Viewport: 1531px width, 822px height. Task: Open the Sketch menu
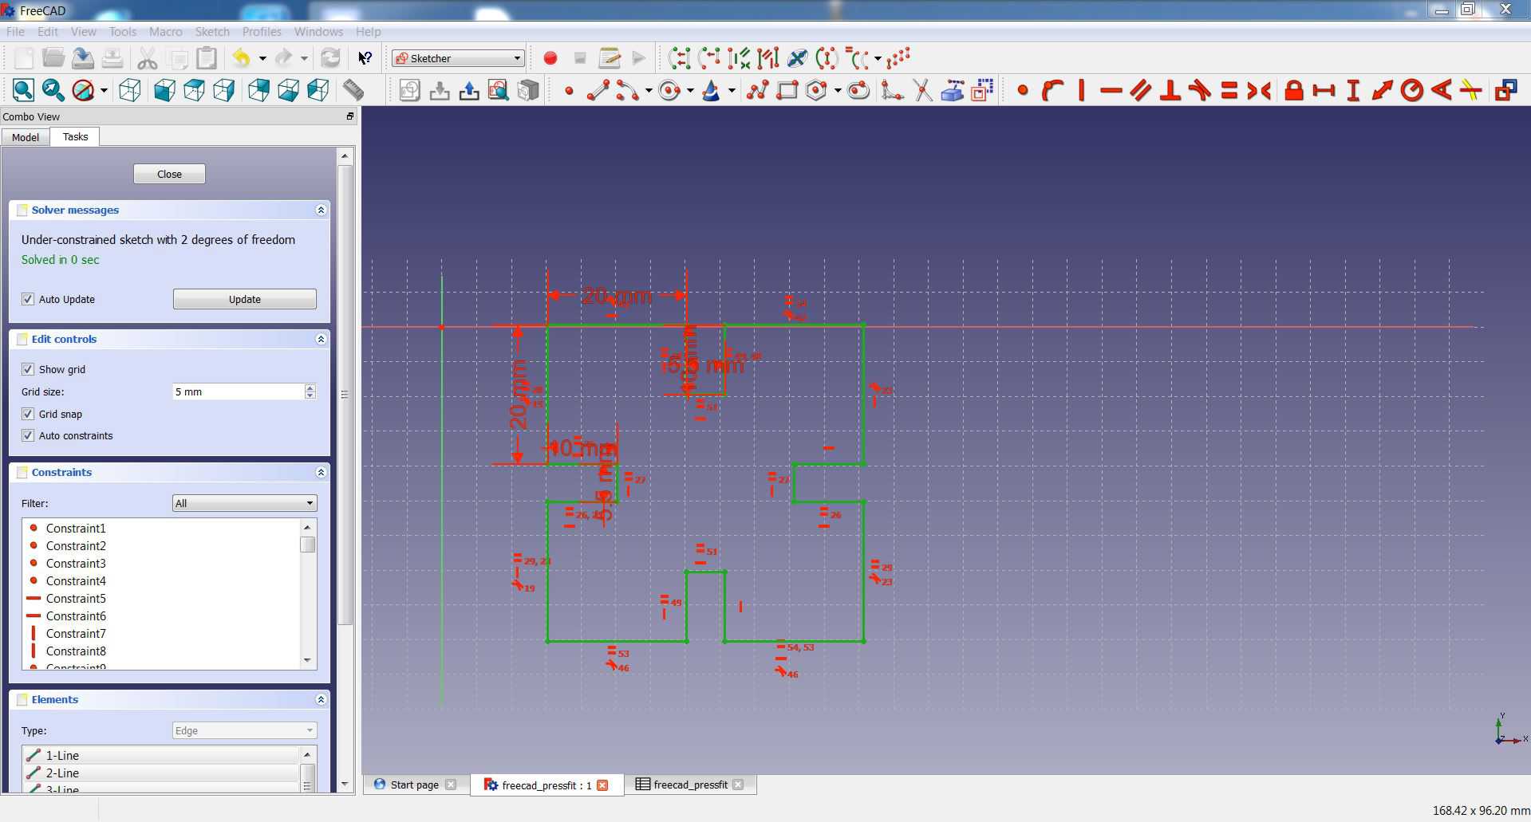point(212,32)
